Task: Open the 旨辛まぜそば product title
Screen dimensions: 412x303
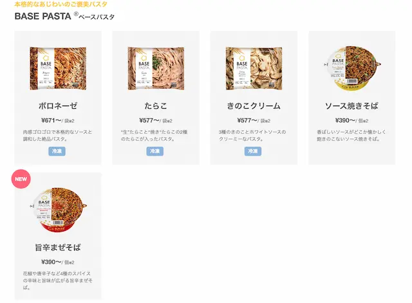Action: click(x=58, y=248)
